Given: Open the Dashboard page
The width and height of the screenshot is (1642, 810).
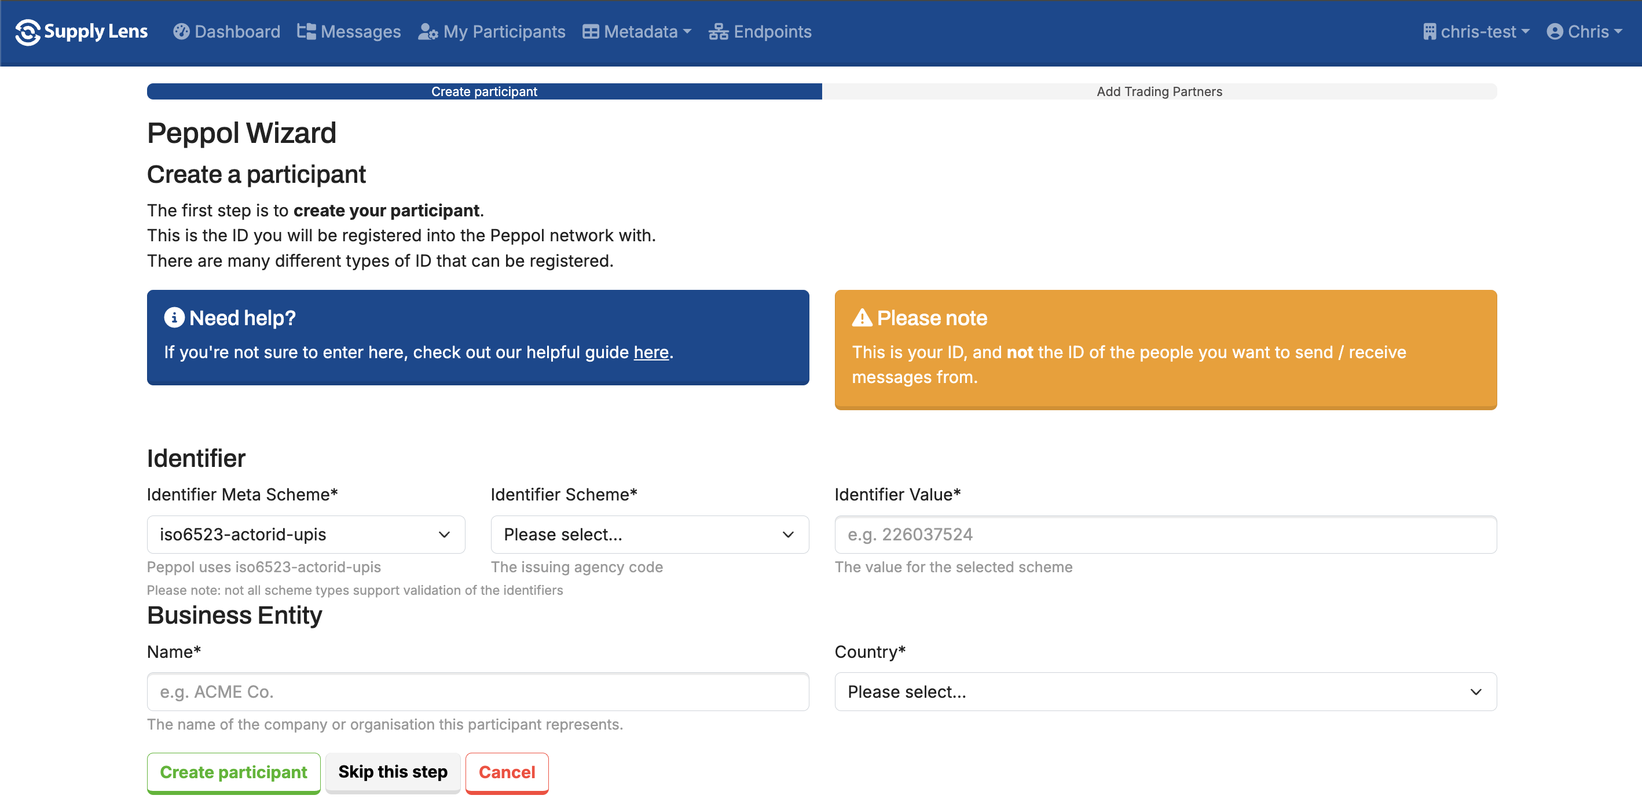Looking at the screenshot, I should [226, 32].
